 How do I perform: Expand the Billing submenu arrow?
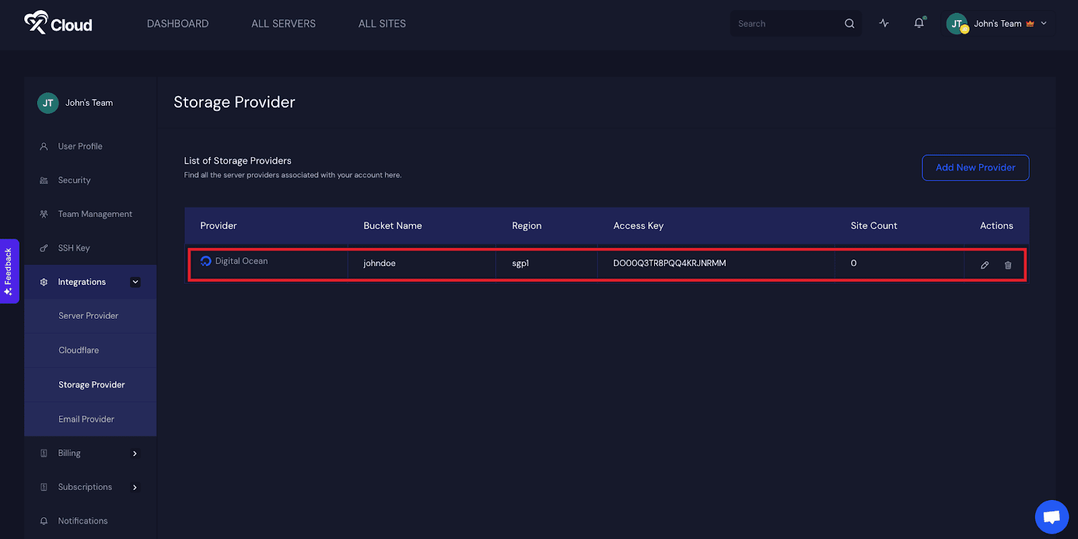[135, 453]
